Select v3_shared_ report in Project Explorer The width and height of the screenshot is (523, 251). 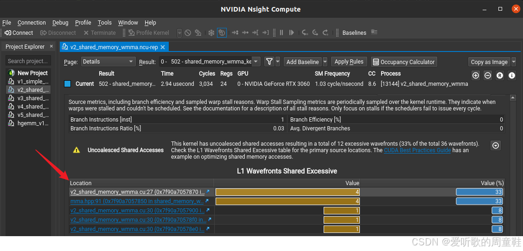click(29, 98)
